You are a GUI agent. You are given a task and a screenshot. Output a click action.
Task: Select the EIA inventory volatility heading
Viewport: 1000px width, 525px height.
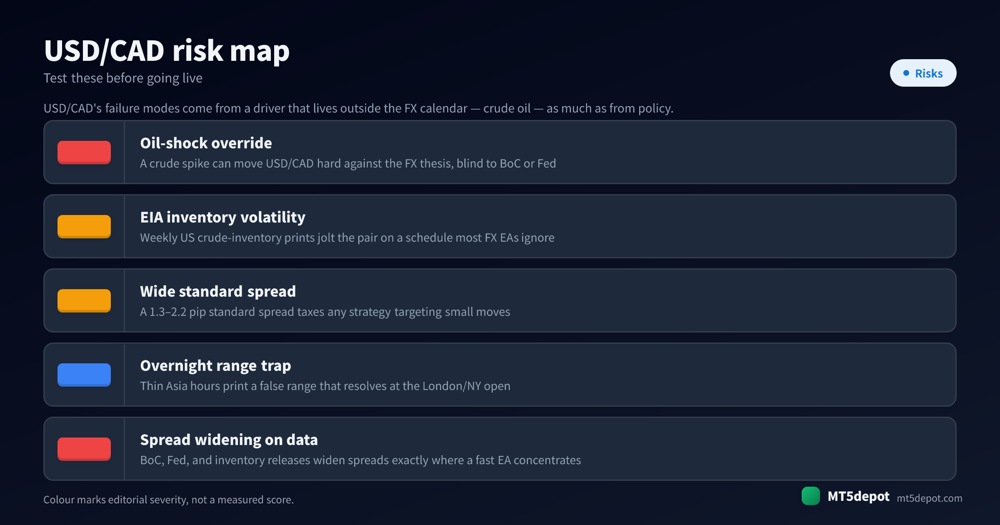(x=222, y=217)
